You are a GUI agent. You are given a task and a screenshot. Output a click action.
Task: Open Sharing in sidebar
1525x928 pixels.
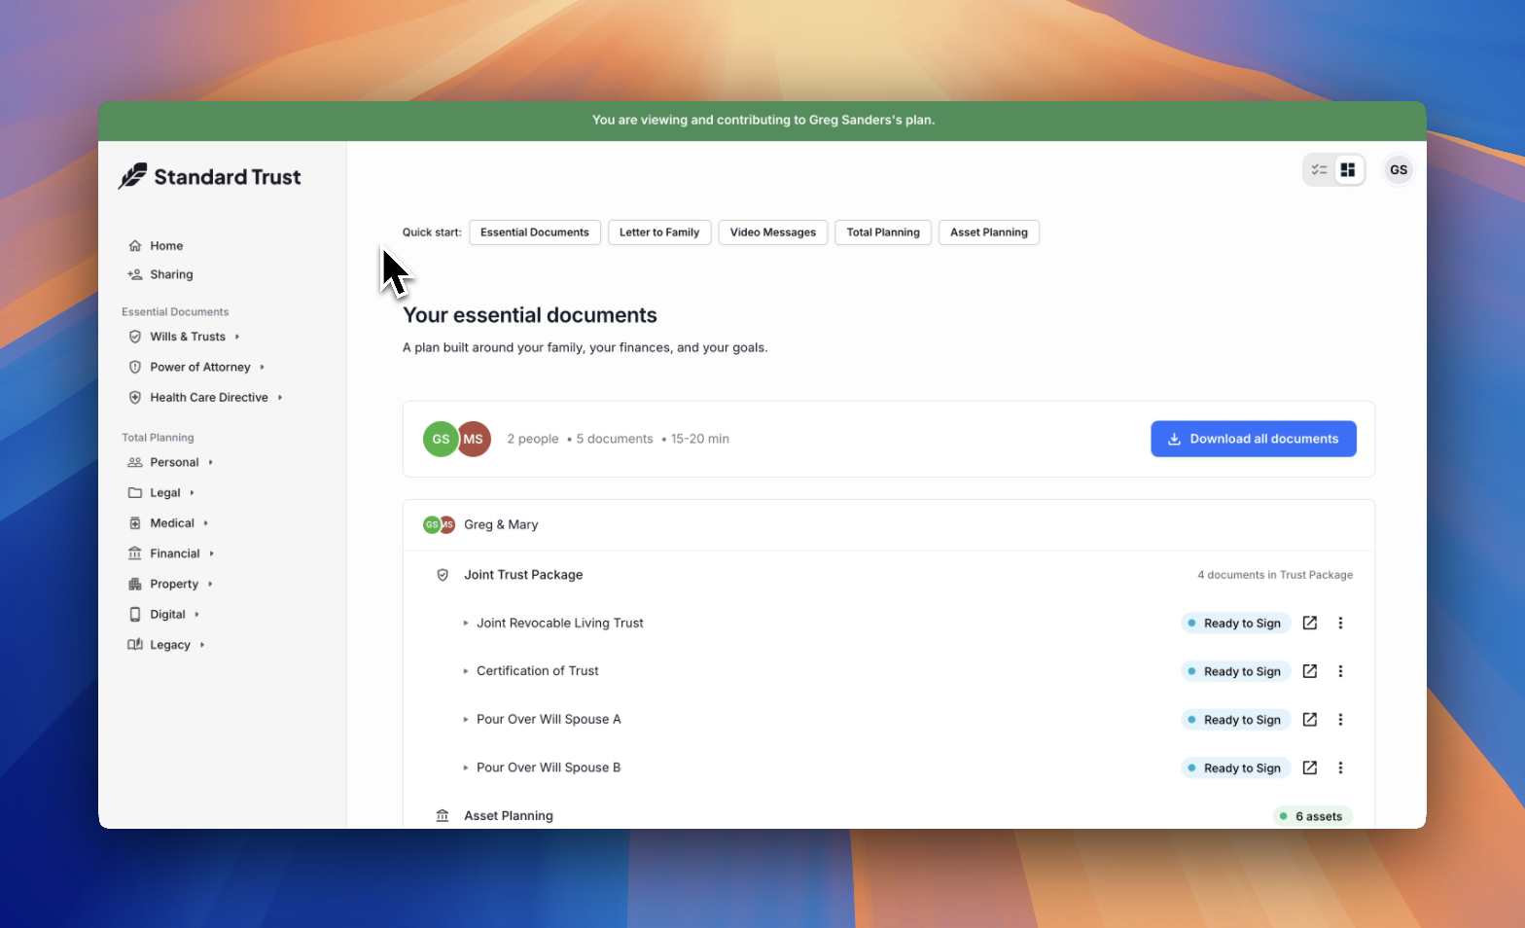click(x=171, y=274)
